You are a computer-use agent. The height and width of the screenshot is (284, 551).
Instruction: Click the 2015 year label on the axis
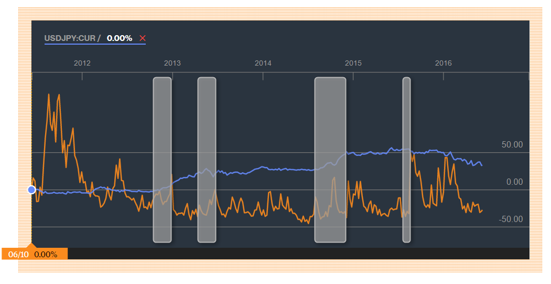pos(353,63)
